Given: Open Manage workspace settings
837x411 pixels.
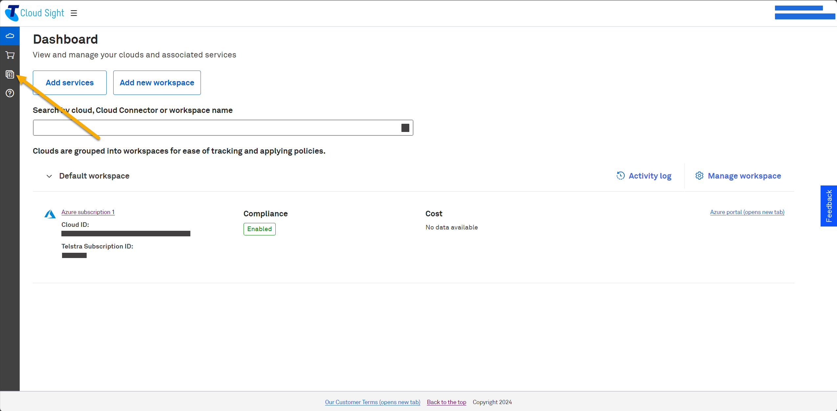Looking at the screenshot, I should (738, 176).
